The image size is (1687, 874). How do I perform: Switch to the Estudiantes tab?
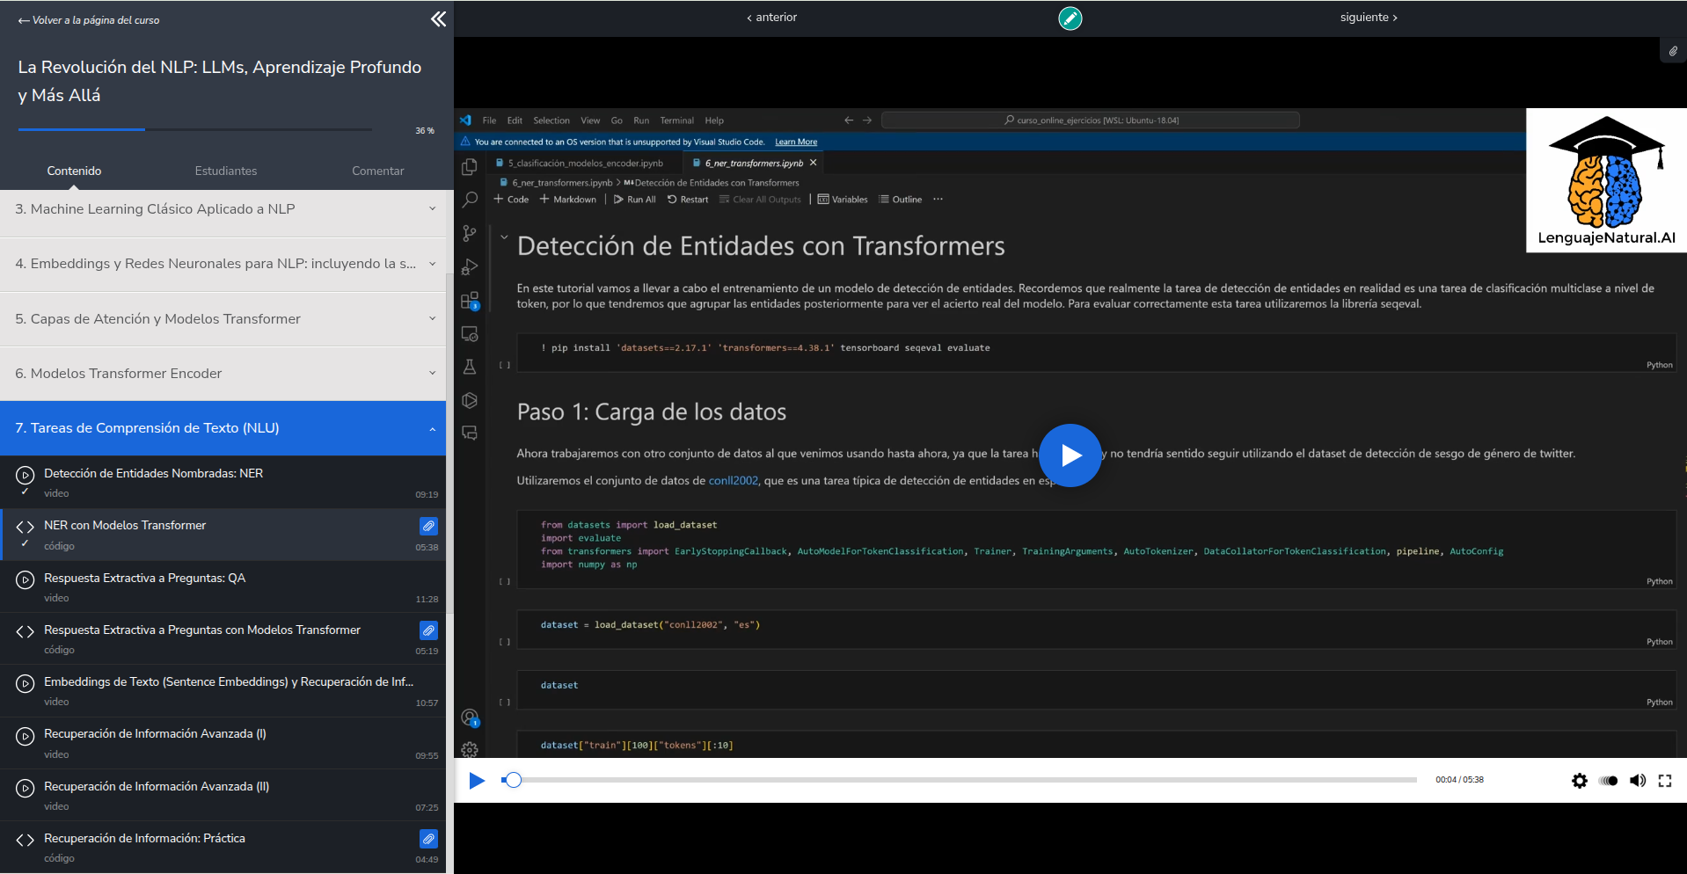pos(226,171)
